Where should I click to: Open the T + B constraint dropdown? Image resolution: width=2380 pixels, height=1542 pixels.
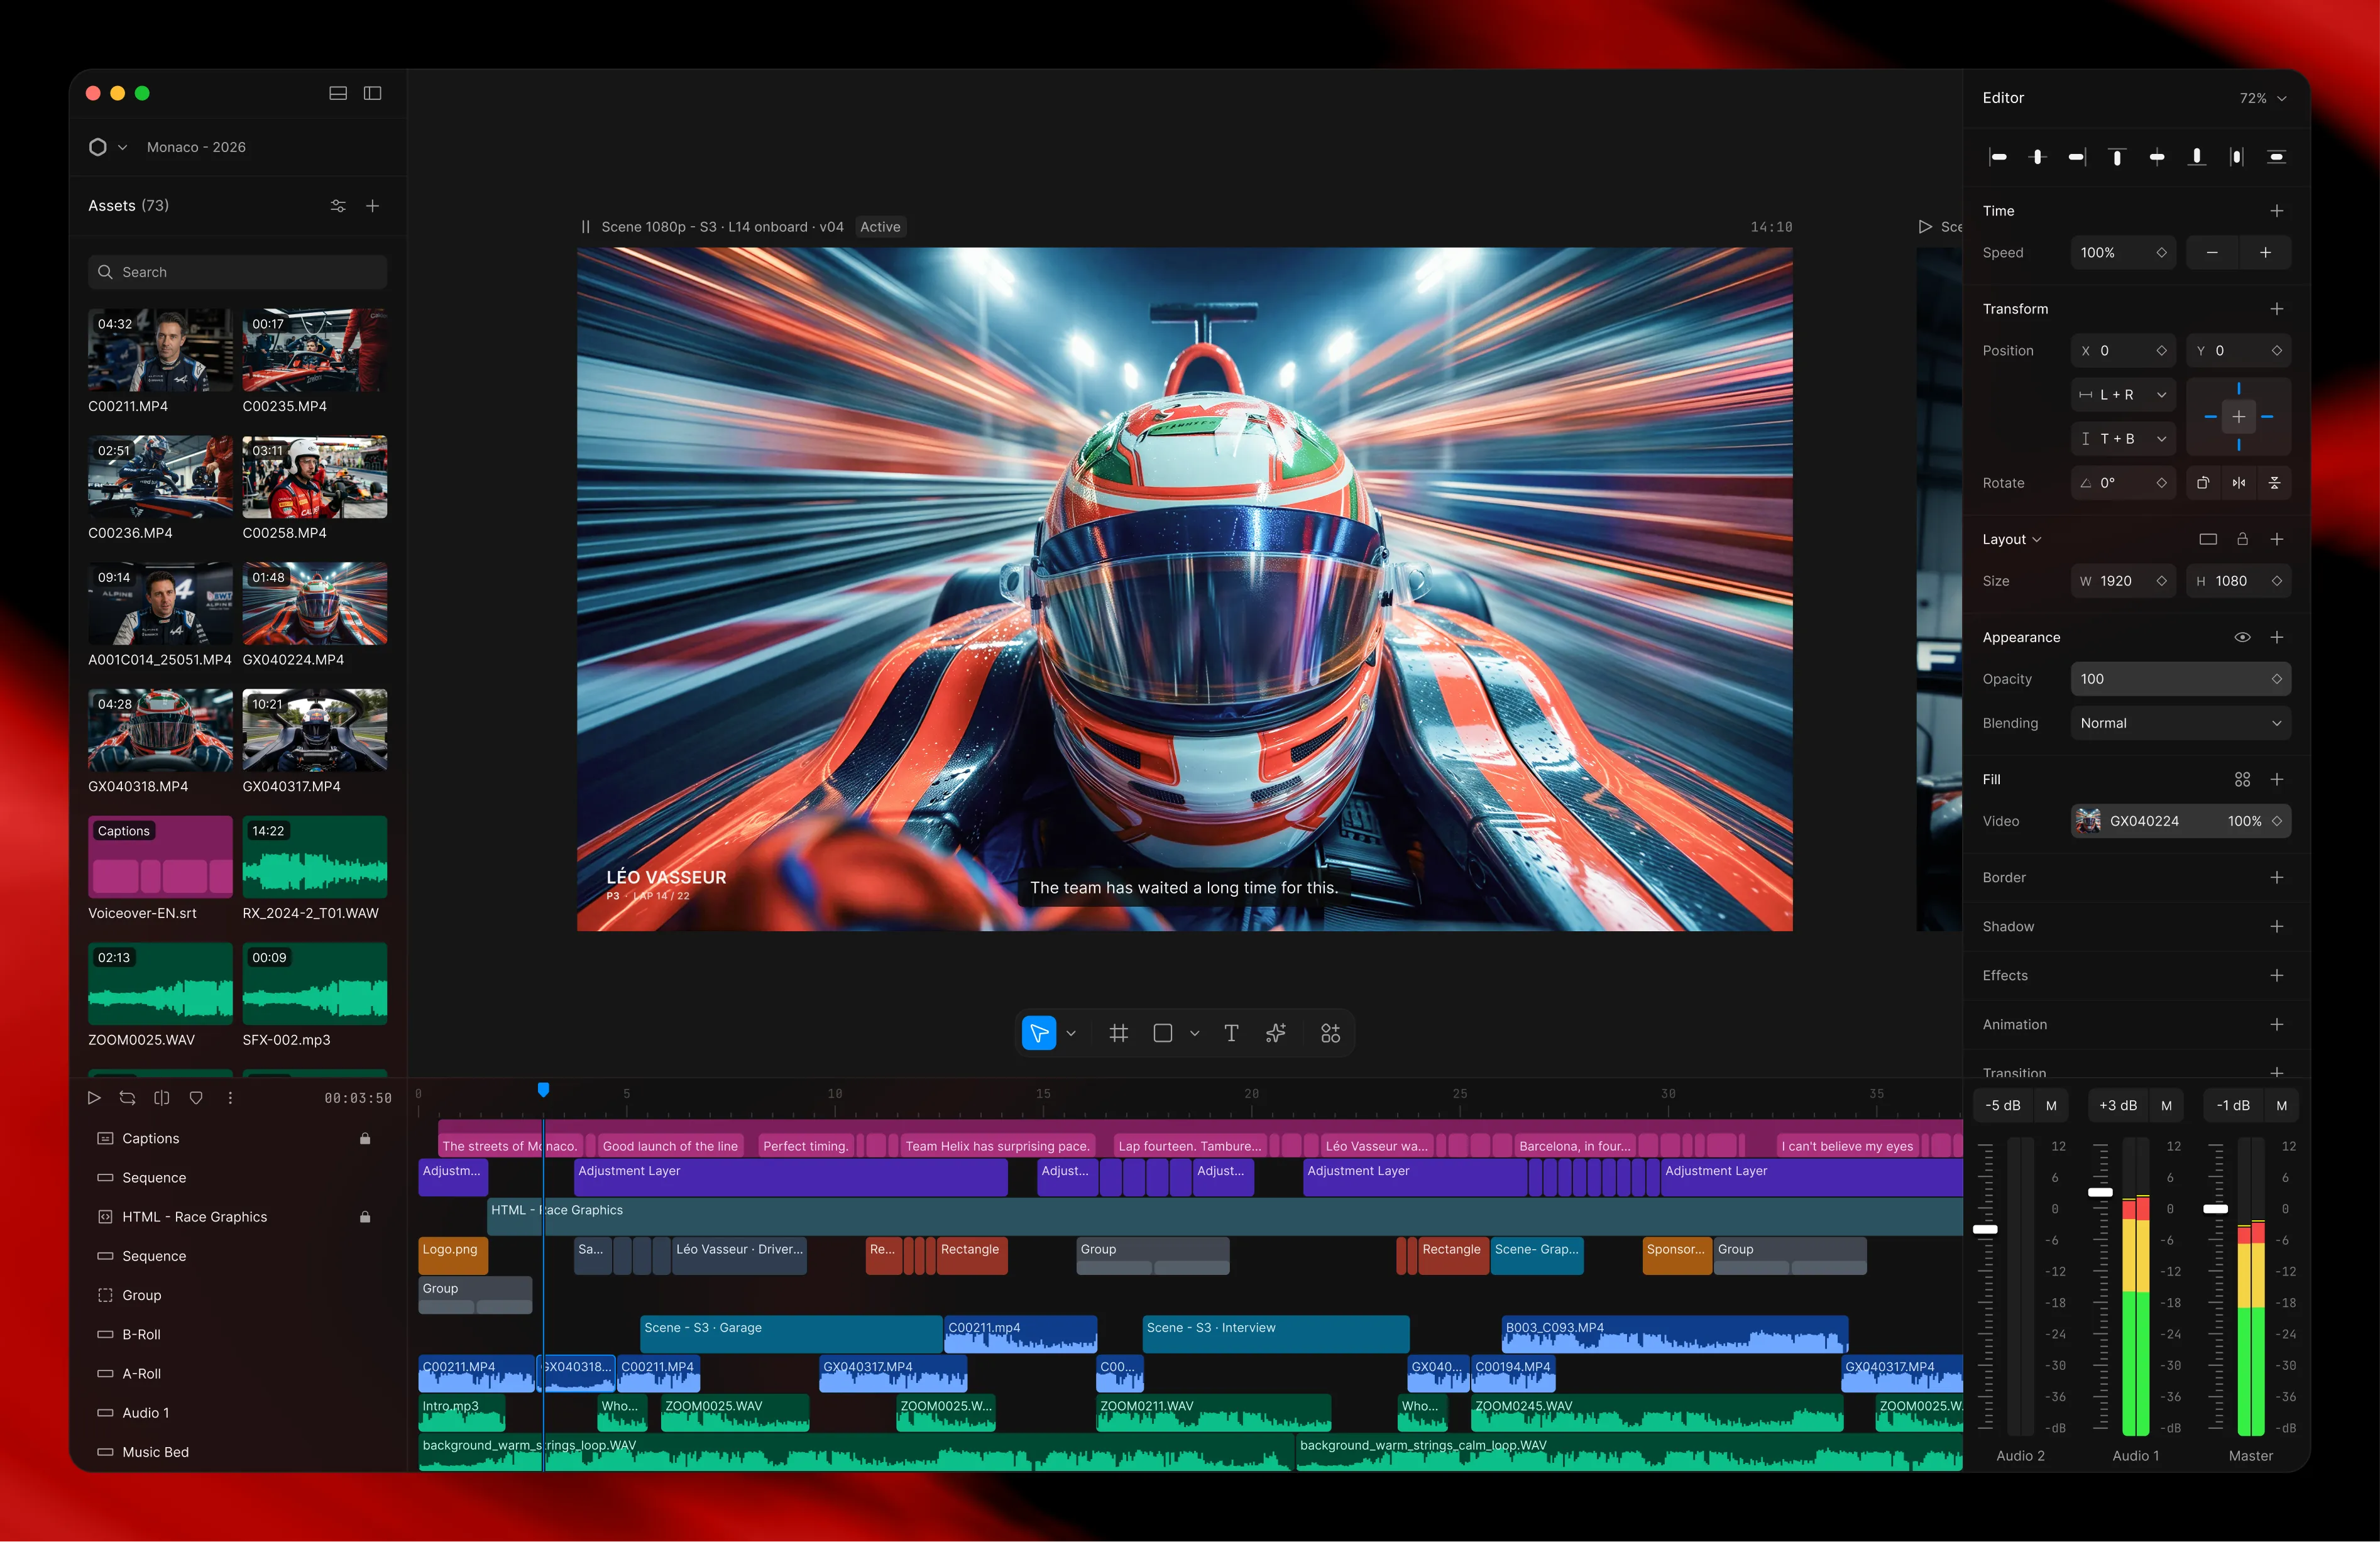pyautogui.click(x=2123, y=439)
